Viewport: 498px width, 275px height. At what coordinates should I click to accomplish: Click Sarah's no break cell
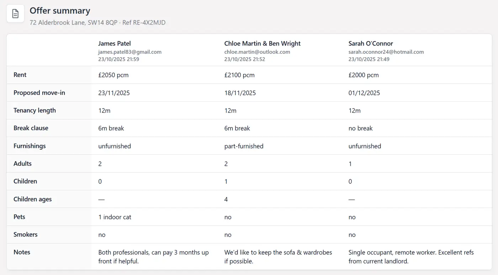(360, 128)
